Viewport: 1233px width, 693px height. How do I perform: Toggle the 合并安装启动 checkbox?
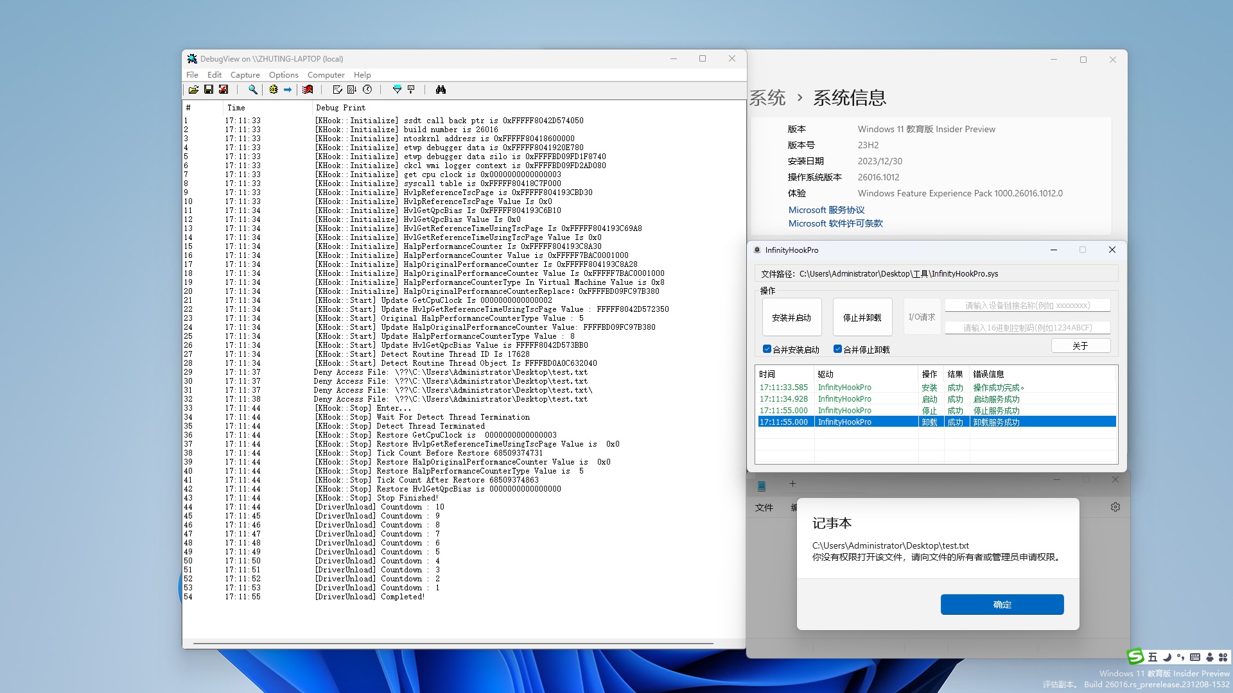click(767, 349)
